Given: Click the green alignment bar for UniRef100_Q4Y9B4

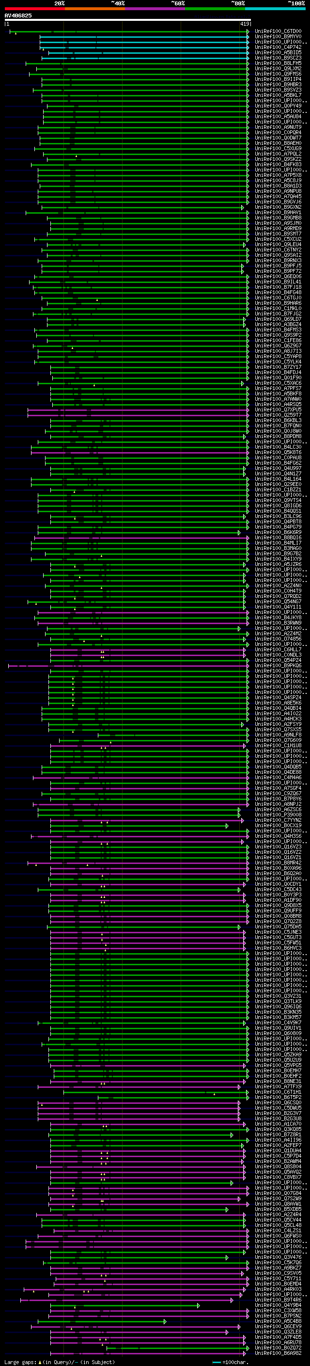Looking at the screenshot, I should click(124, 1305).
